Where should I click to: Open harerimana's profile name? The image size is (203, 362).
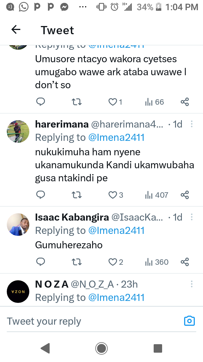click(x=62, y=124)
